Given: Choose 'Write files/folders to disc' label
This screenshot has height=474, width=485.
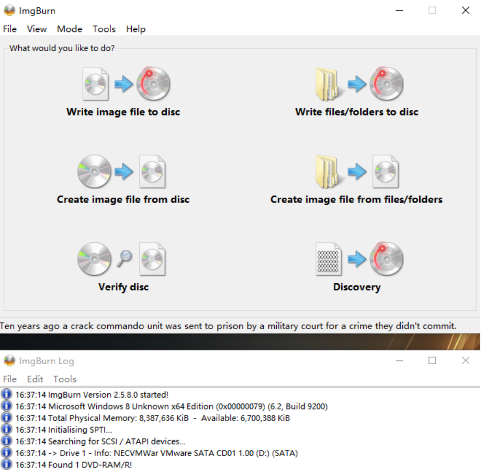Looking at the screenshot, I should click(357, 111).
